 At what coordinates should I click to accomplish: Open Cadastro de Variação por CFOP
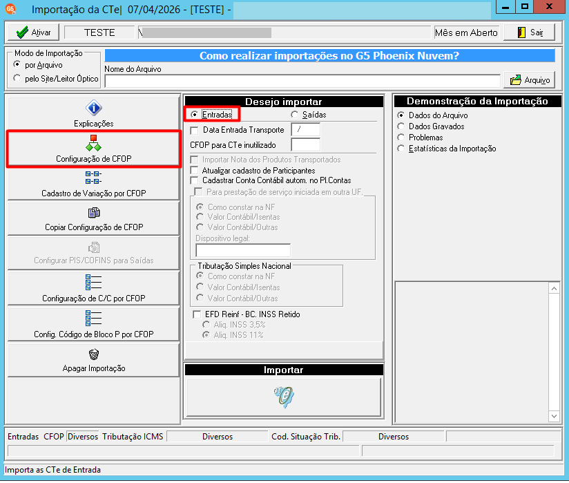tap(94, 184)
